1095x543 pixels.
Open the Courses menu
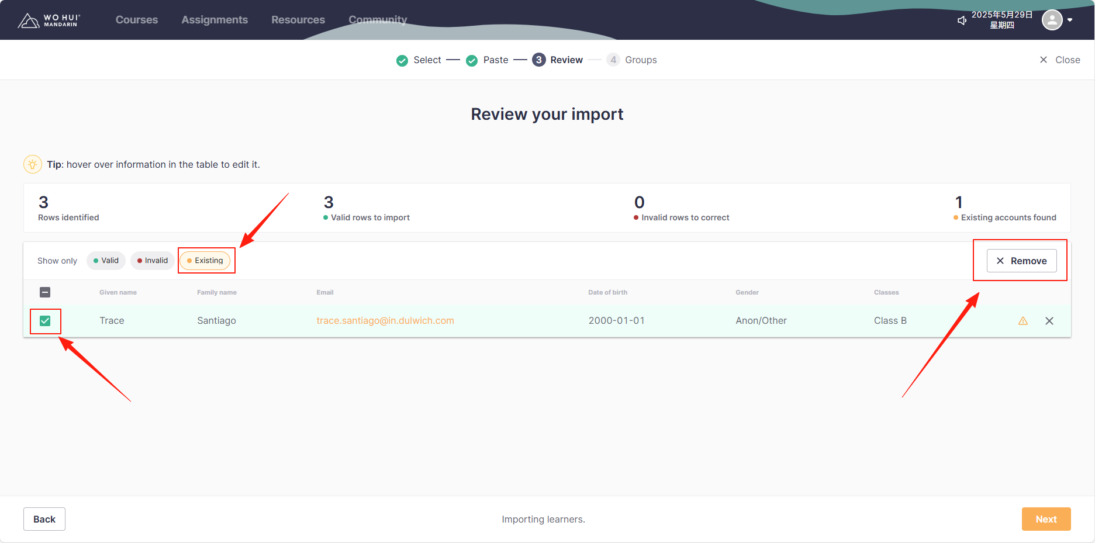click(x=137, y=20)
